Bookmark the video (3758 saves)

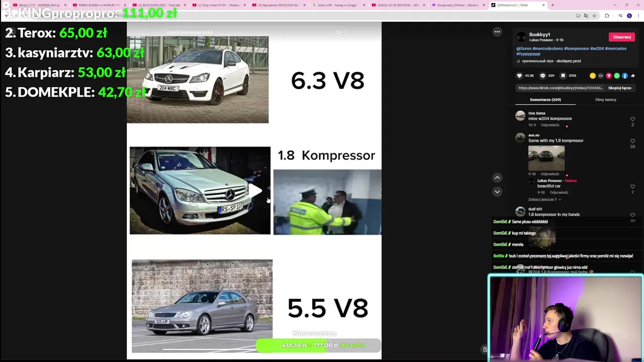click(563, 75)
